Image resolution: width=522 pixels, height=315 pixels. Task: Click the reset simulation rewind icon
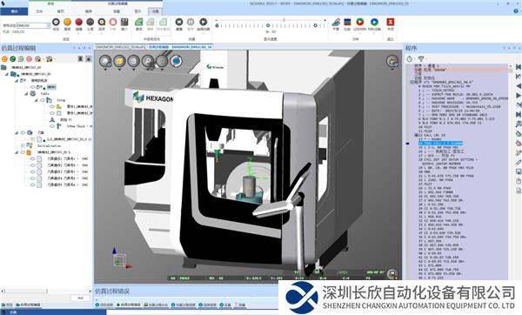(179, 22)
